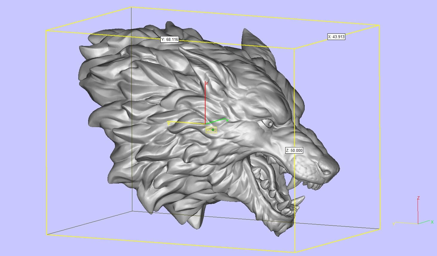Click the corner triad X axis label

(x=432, y=222)
